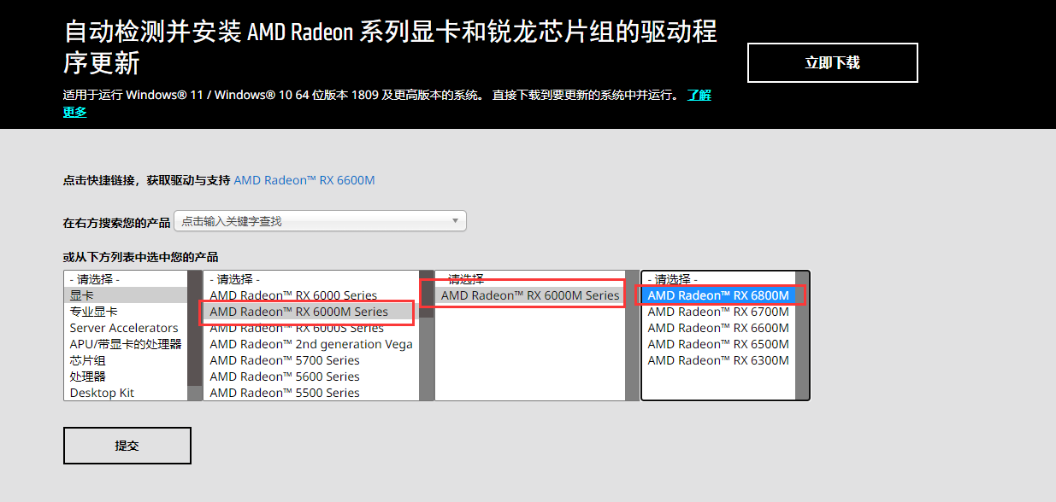Select AMD Radeon RX 6300M model

tap(718, 360)
